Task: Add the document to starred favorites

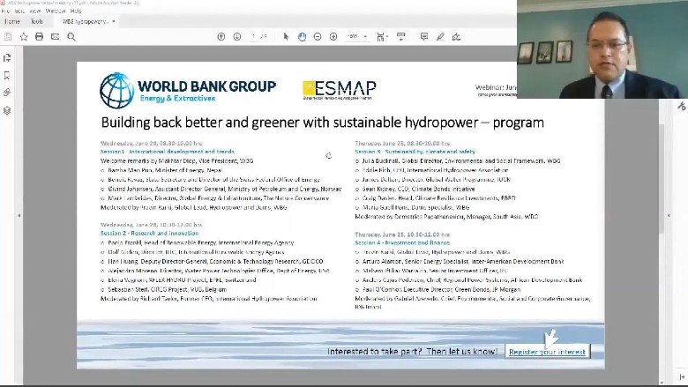Action: [24, 37]
